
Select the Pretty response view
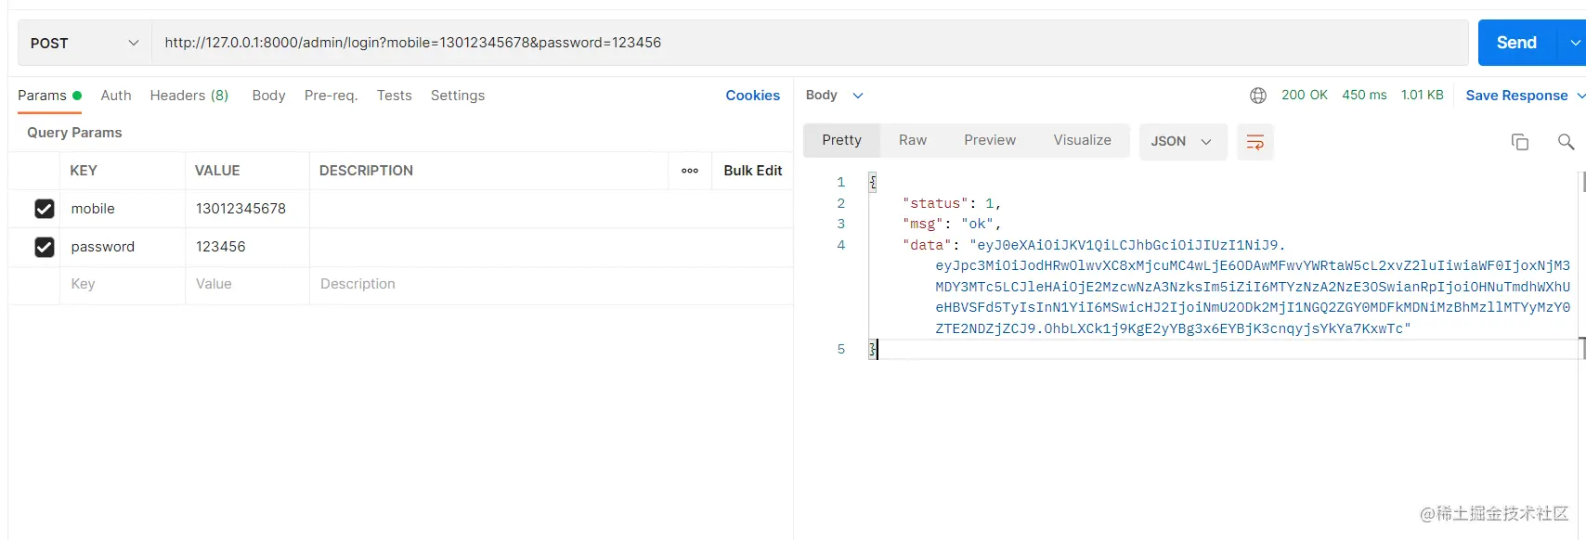click(x=841, y=140)
